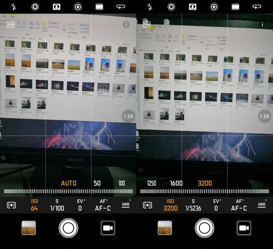Open EV 0 setting on the ISO 3200 screen
Viewport: 273px width, 249px height.
point(217,205)
